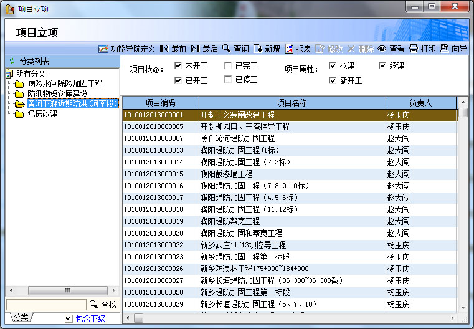
Task: Click the 查找 search button
Action: (x=103, y=305)
